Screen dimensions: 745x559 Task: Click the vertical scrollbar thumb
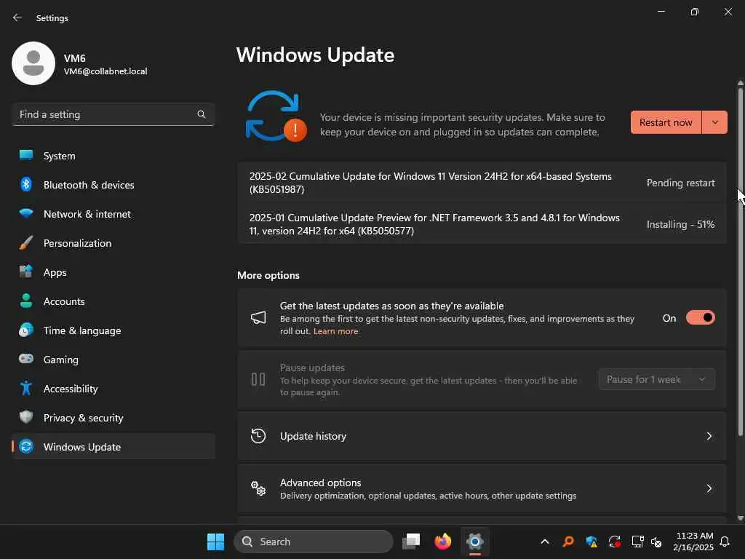point(740,261)
